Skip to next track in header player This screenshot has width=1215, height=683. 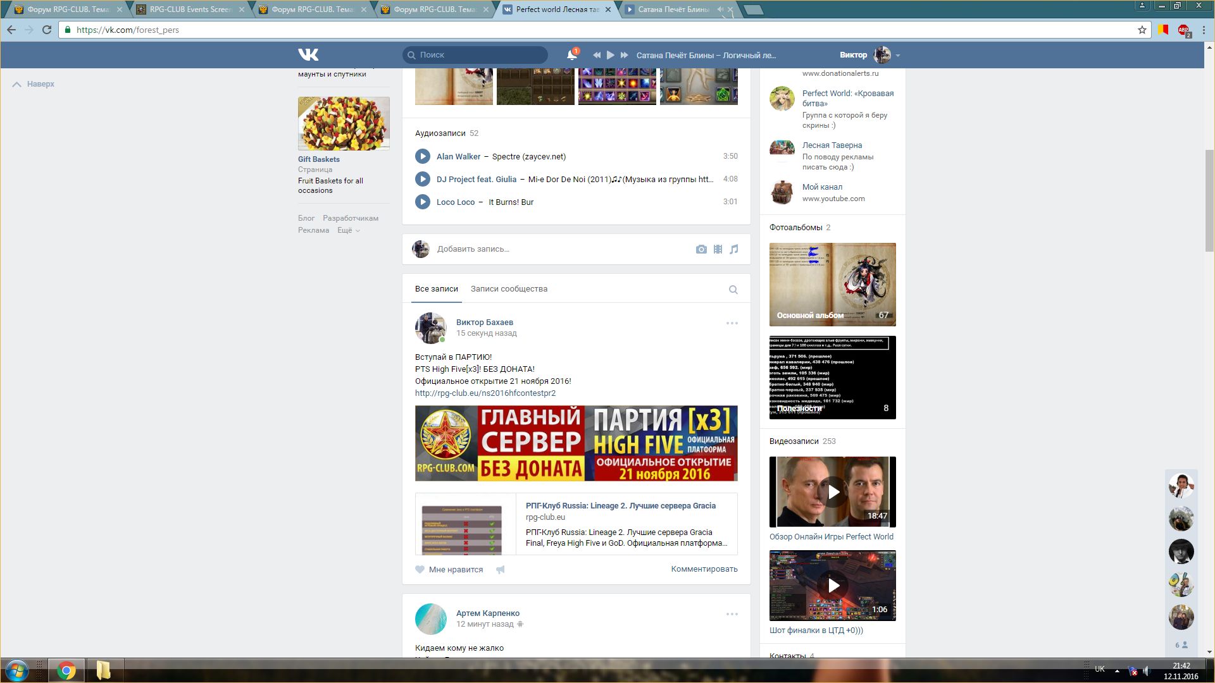(x=625, y=55)
